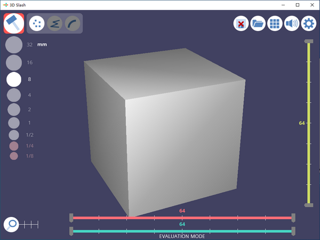Mute sound with the speaker icon

(292, 23)
